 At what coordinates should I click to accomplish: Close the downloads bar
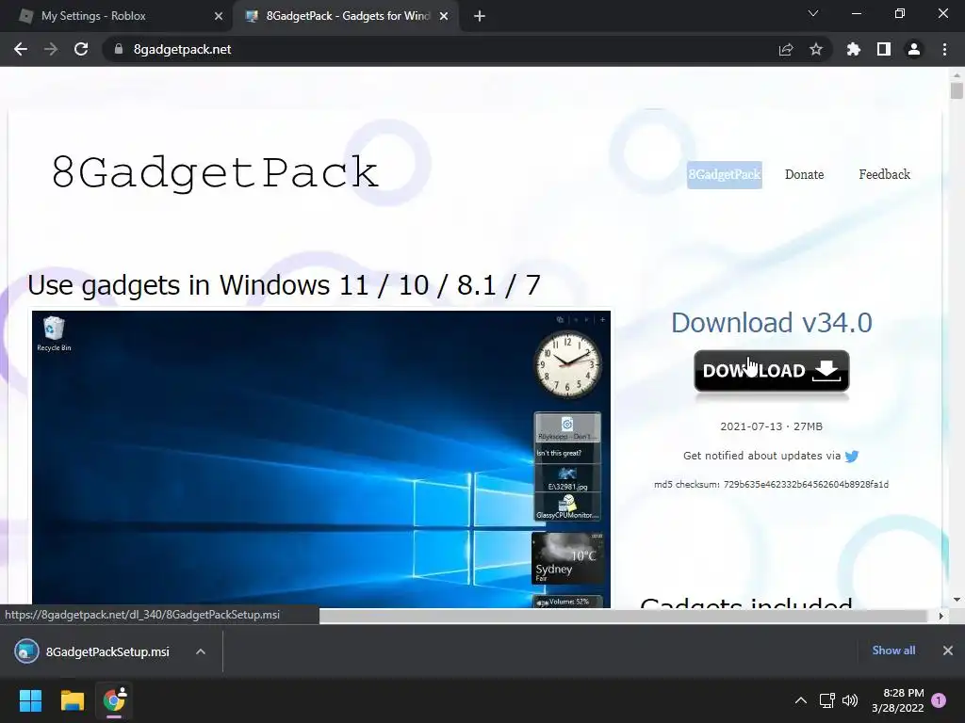coord(948,651)
